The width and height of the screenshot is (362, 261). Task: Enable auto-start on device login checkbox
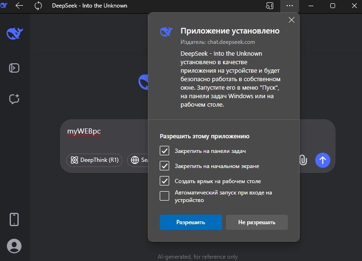(164, 196)
